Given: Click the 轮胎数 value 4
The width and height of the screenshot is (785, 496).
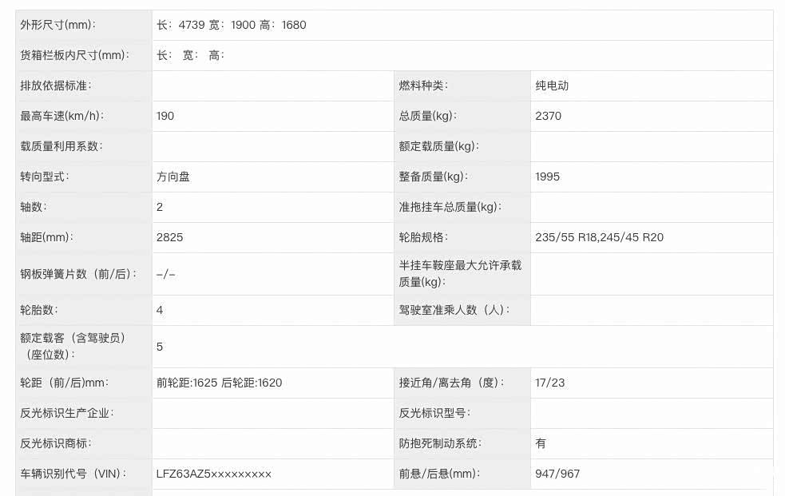Looking at the screenshot, I should point(160,310).
